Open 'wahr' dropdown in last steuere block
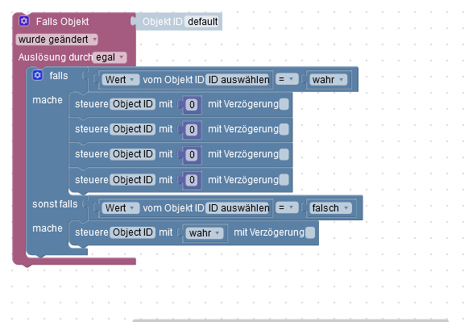This screenshot has width=464, height=322. pyautogui.click(x=205, y=232)
